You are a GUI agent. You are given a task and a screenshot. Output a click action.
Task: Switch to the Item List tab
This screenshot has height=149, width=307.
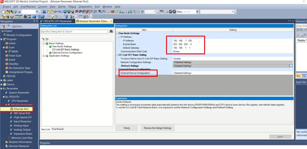point(46,129)
